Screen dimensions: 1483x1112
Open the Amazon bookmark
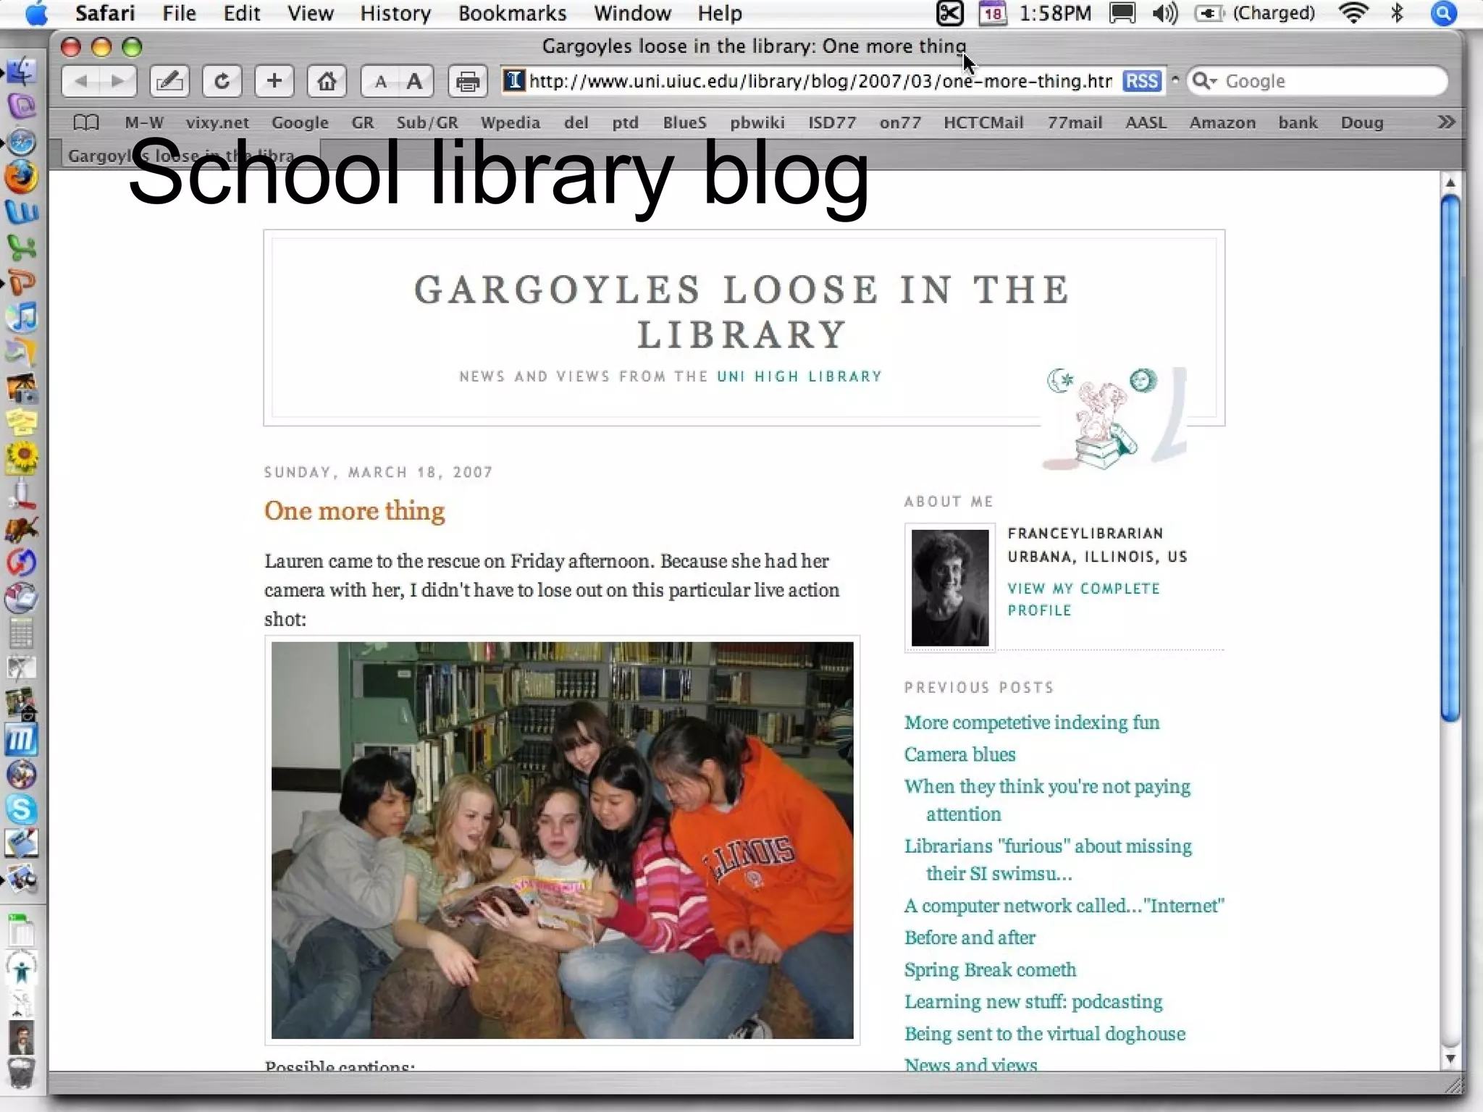(x=1222, y=122)
